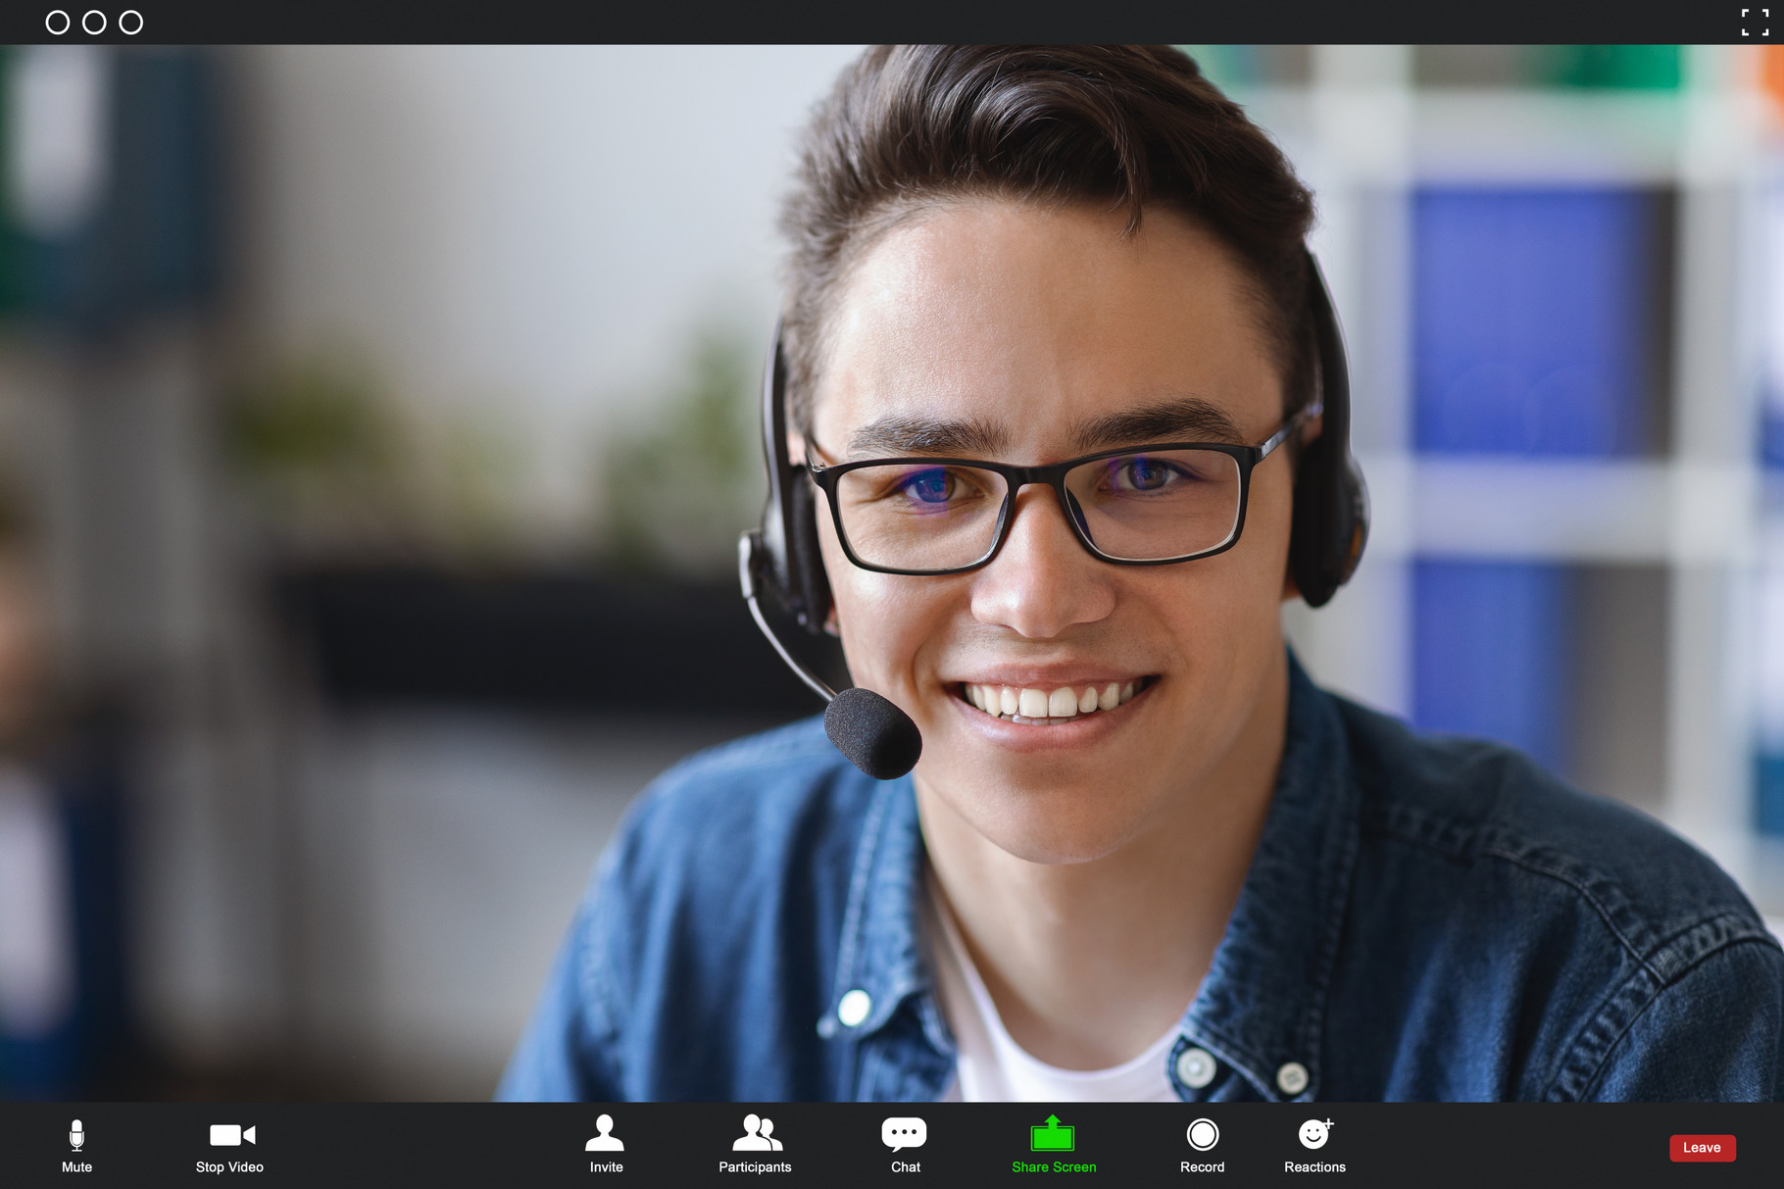This screenshot has height=1189, width=1784.
Task: Click the "Stop Video" text label
Action: tap(229, 1166)
